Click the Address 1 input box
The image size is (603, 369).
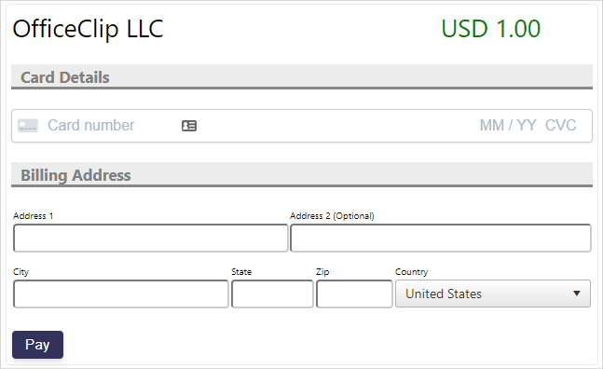(x=151, y=238)
